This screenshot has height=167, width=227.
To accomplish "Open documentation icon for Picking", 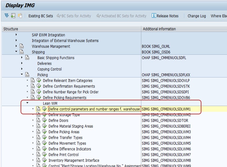I will click(27, 75).
